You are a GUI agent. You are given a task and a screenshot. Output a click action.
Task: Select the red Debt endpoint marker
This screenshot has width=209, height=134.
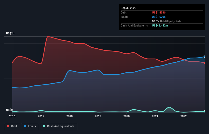205,63
